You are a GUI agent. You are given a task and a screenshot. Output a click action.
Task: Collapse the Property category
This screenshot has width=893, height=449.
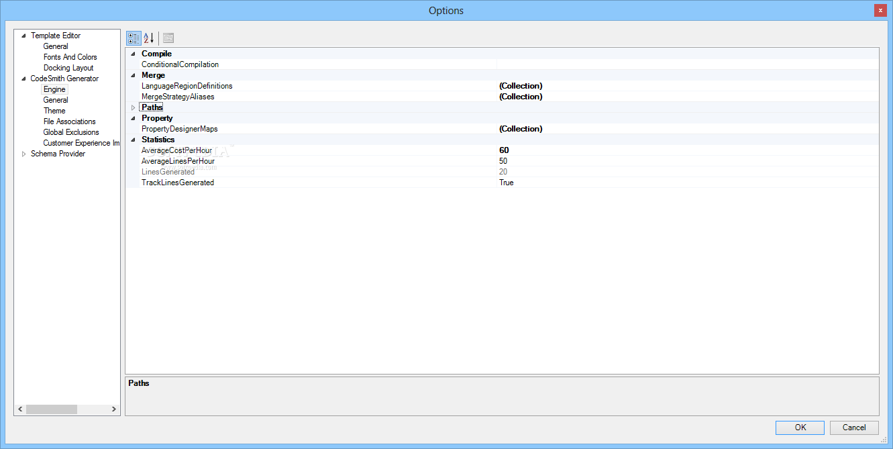(133, 118)
